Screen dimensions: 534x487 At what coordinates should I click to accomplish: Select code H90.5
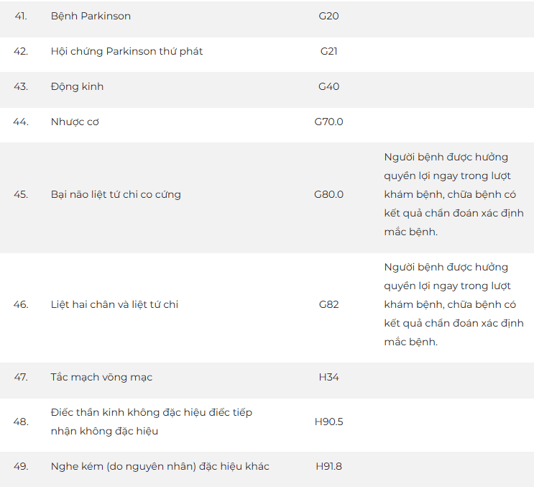(328, 422)
